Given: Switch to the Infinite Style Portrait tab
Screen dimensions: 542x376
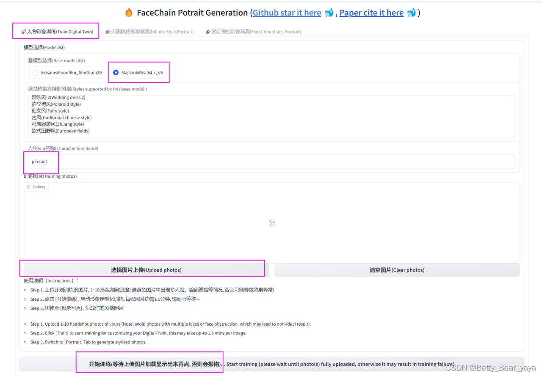Looking at the screenshot, I should point(150,31).
